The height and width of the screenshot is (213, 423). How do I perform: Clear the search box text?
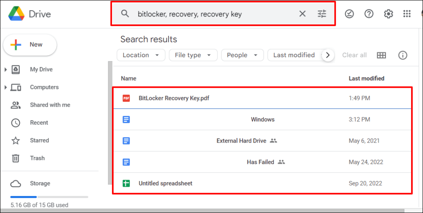click(302, 14)
